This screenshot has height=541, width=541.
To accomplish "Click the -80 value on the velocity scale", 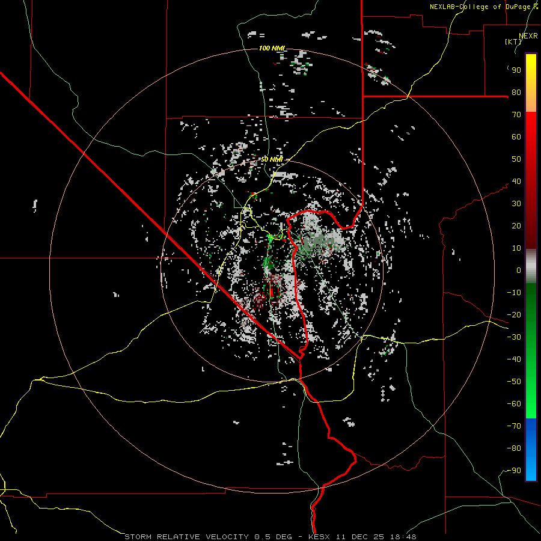I will [514, 448].
